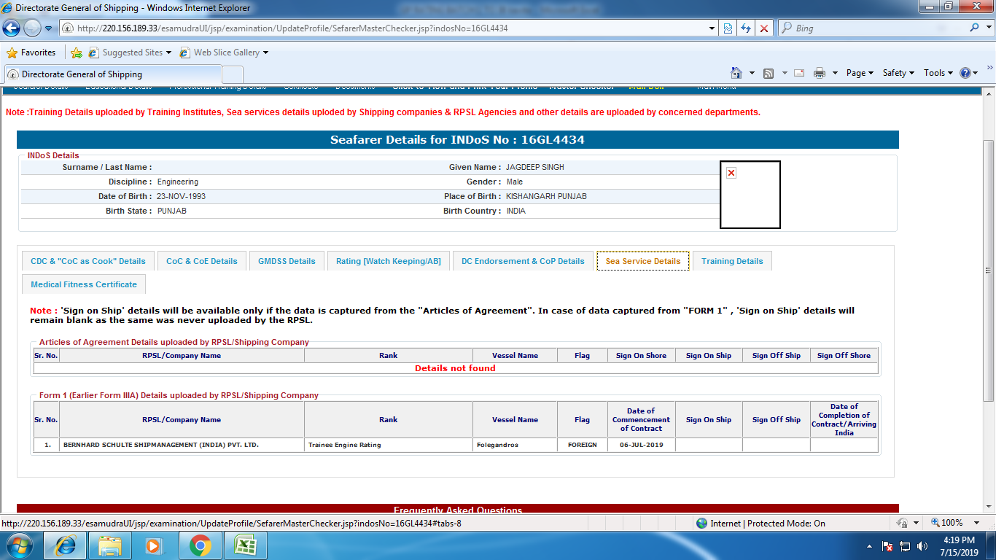Click the Help question mark icon
The height and width of the screenshot is (560, 996).
tap(965, 73)
